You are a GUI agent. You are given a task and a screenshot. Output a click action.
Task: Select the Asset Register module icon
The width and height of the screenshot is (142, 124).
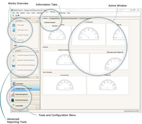point(14,83)
